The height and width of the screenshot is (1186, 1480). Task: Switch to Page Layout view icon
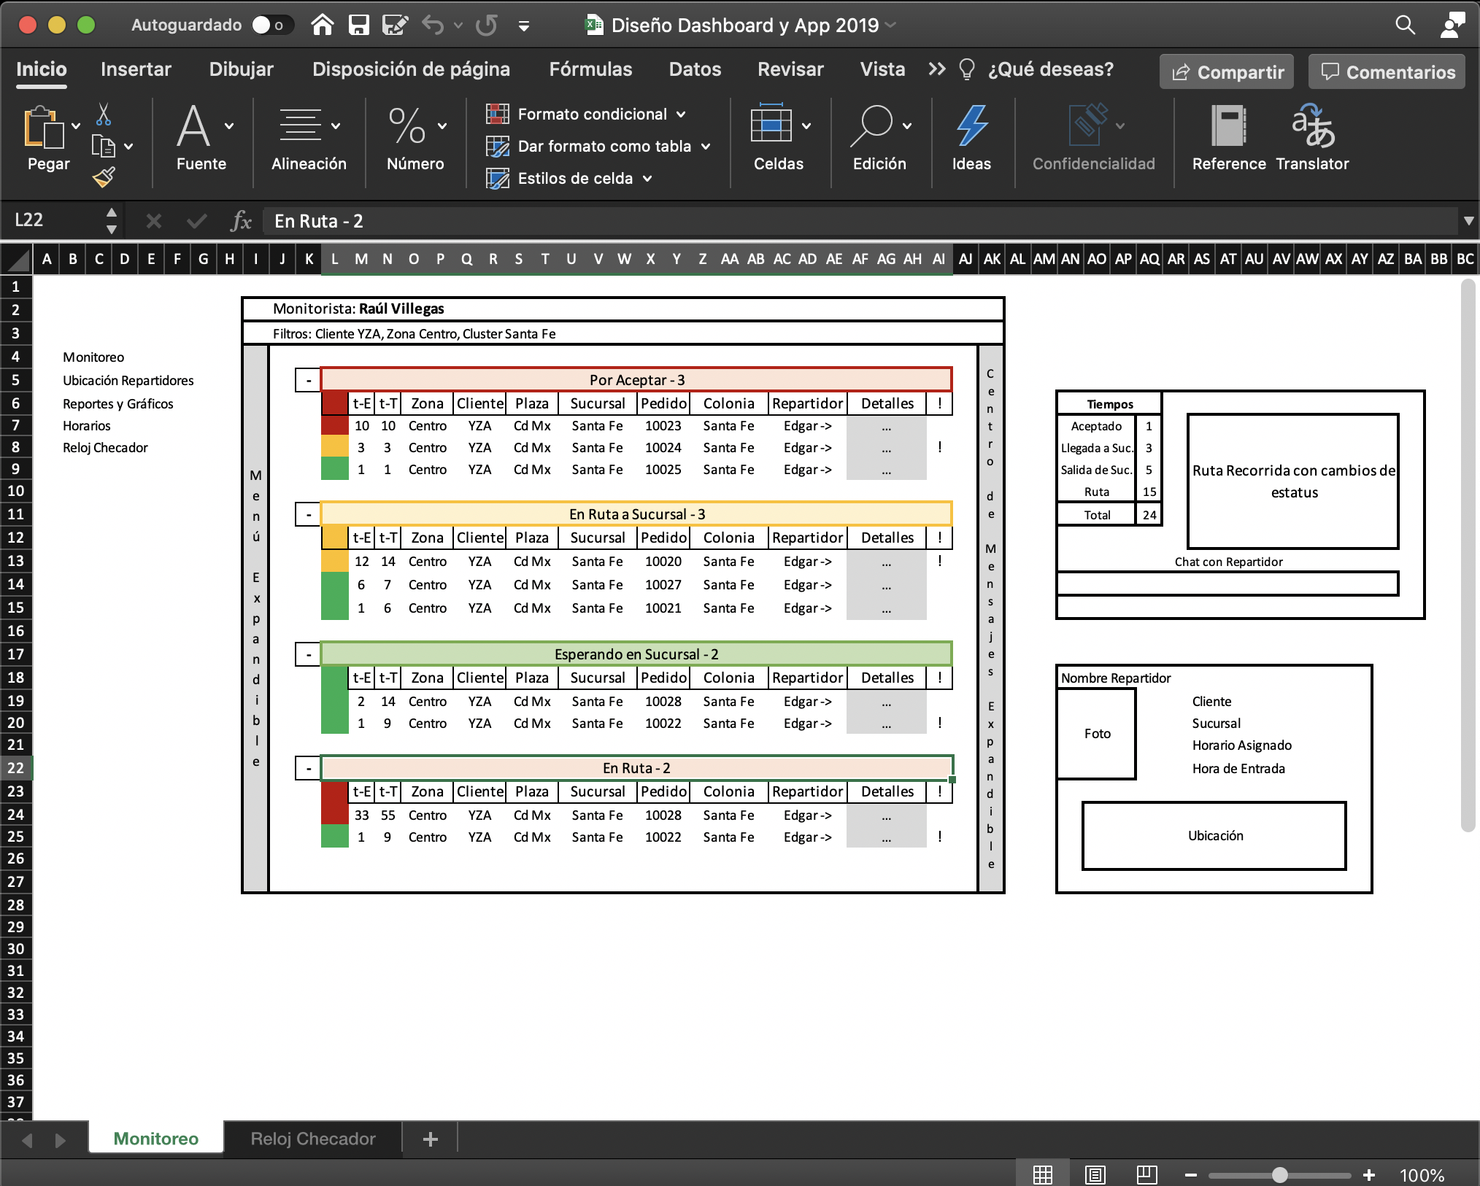coord(1095,1174)
